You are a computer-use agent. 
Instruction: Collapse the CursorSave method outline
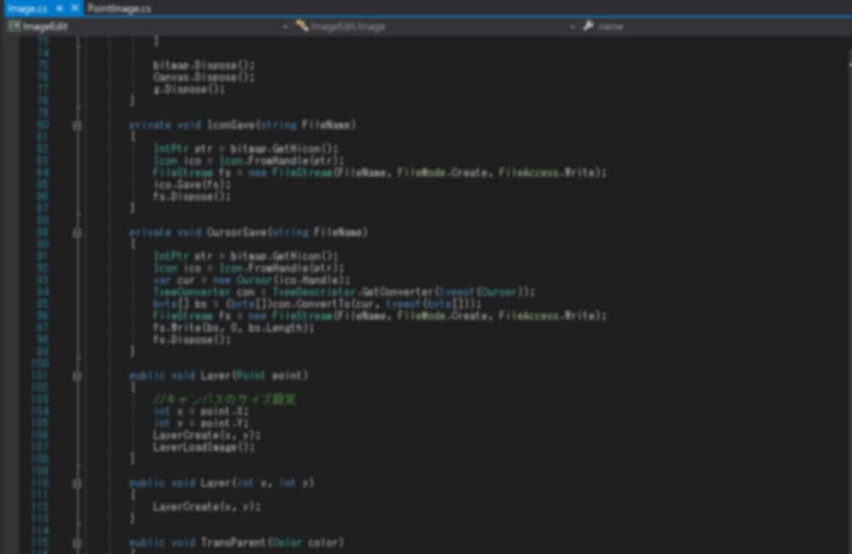(x=78, y=233)
